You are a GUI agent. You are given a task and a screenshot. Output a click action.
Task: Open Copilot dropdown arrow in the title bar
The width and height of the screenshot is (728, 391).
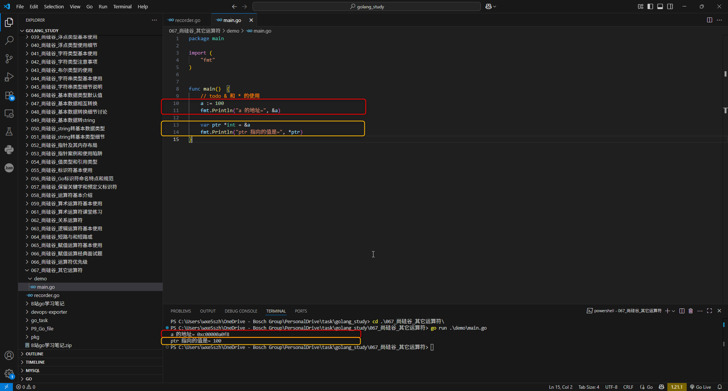(x=495, y=6)
